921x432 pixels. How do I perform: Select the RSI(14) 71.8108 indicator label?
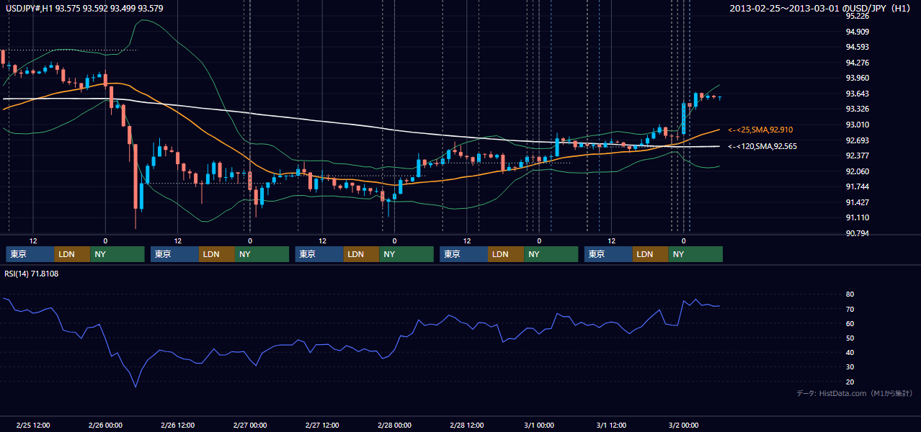click(32, 274)
